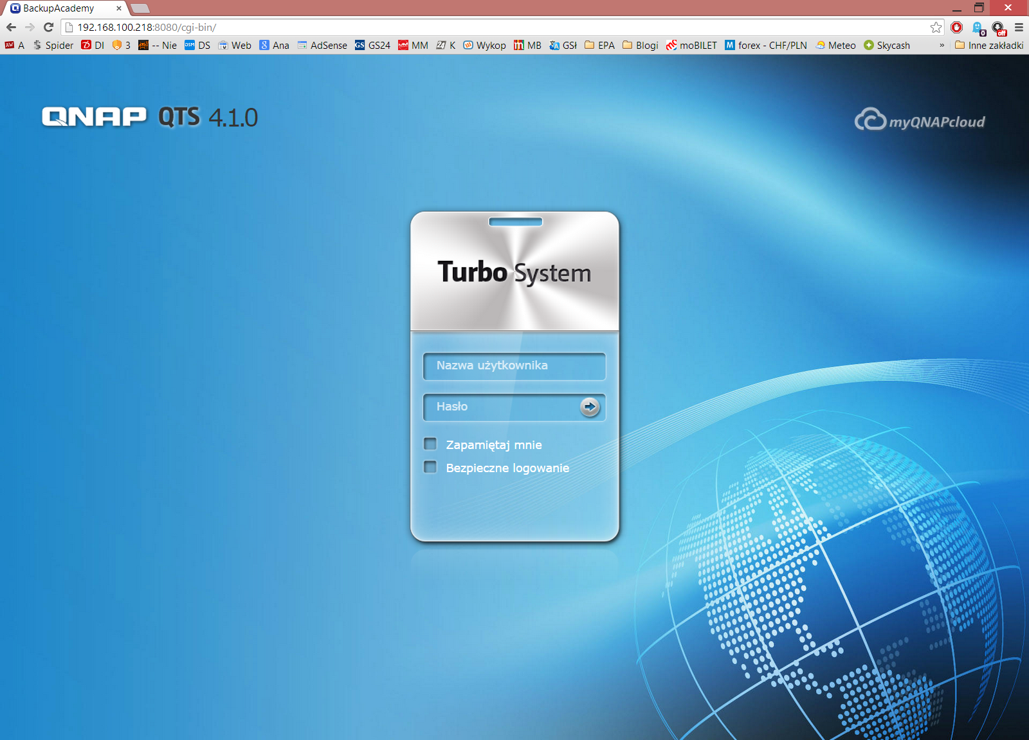Open a new tab with the new-tab button
The width and height of the screenshot is (1029, 740).
point(140,8)
